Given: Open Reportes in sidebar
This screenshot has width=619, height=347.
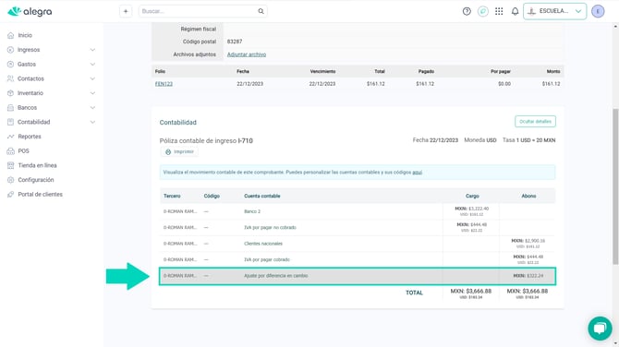Looking at the screenshot, I should tap(30, 137).
